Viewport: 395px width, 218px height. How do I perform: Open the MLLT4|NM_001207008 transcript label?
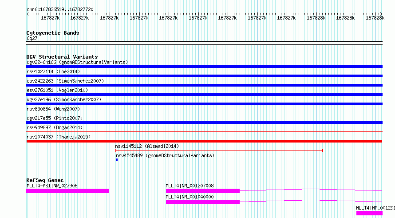[x=190, y=186]
